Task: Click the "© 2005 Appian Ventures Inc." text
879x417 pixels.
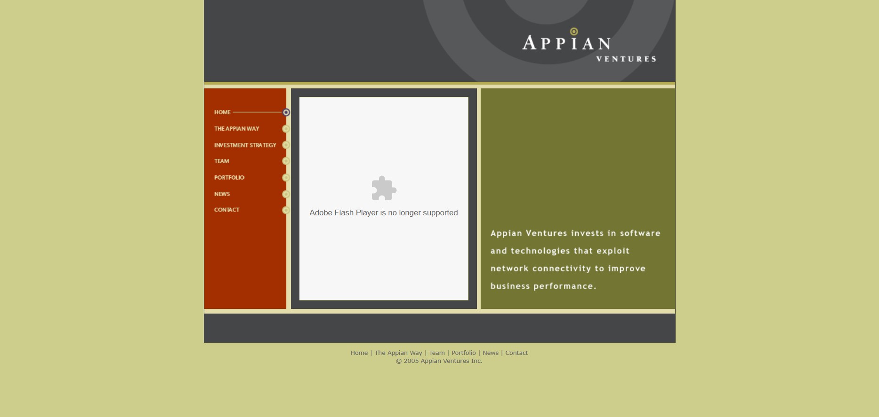Action: 439,361
